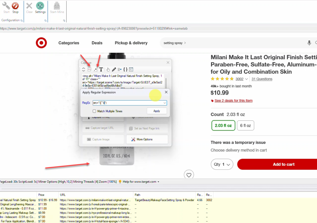Click the Stop mining icon
The width and height of the screenshot is (317, 223).
coord(15,6)
